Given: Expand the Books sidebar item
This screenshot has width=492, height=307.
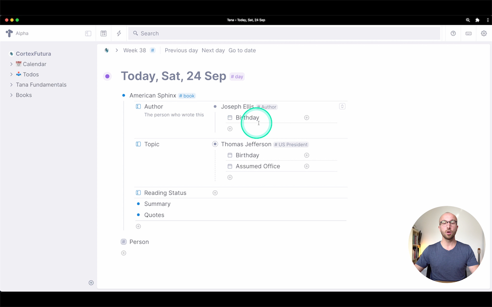Looking at the screenshot, I should click(12, 95).
